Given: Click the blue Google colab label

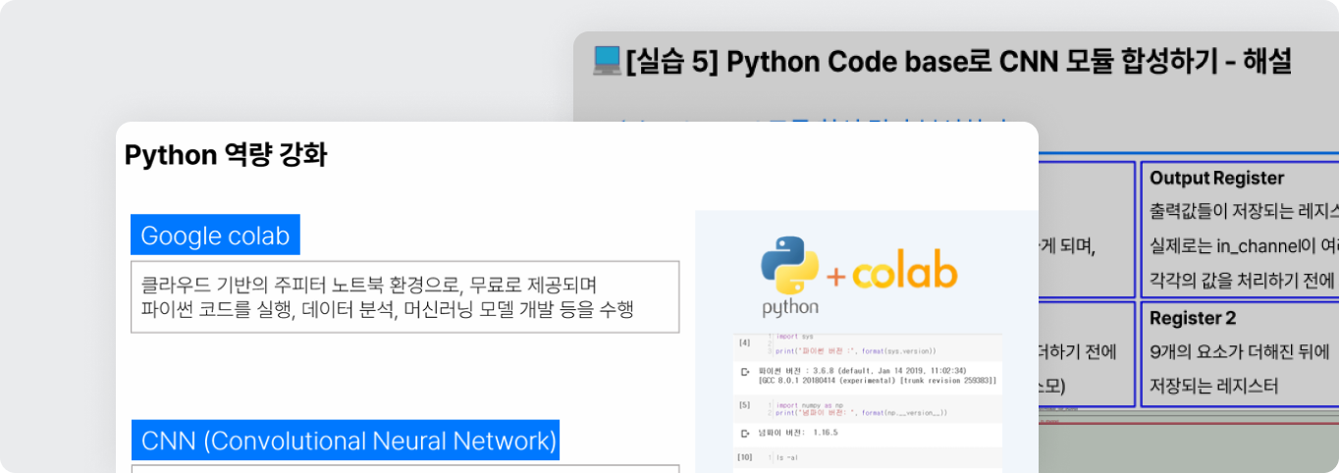Looking at the screenshot, I should coord(215,236).
